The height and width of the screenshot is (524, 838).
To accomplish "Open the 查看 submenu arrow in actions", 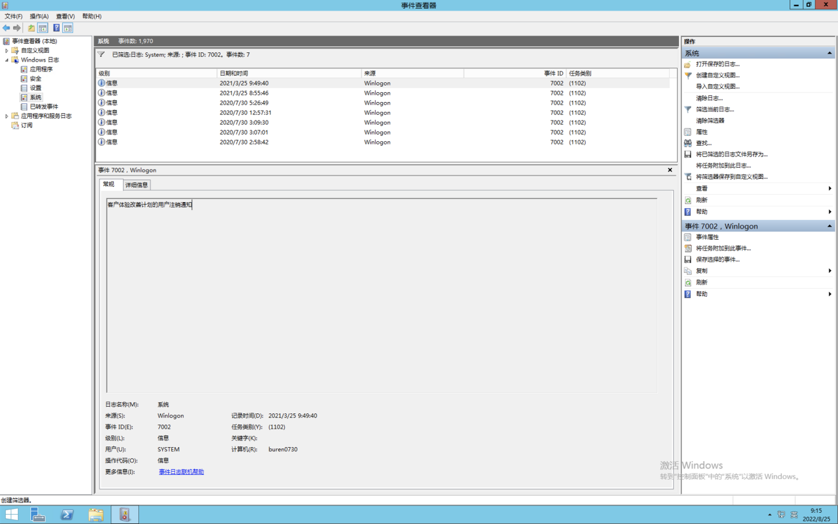I will click(x=830, y=189).
